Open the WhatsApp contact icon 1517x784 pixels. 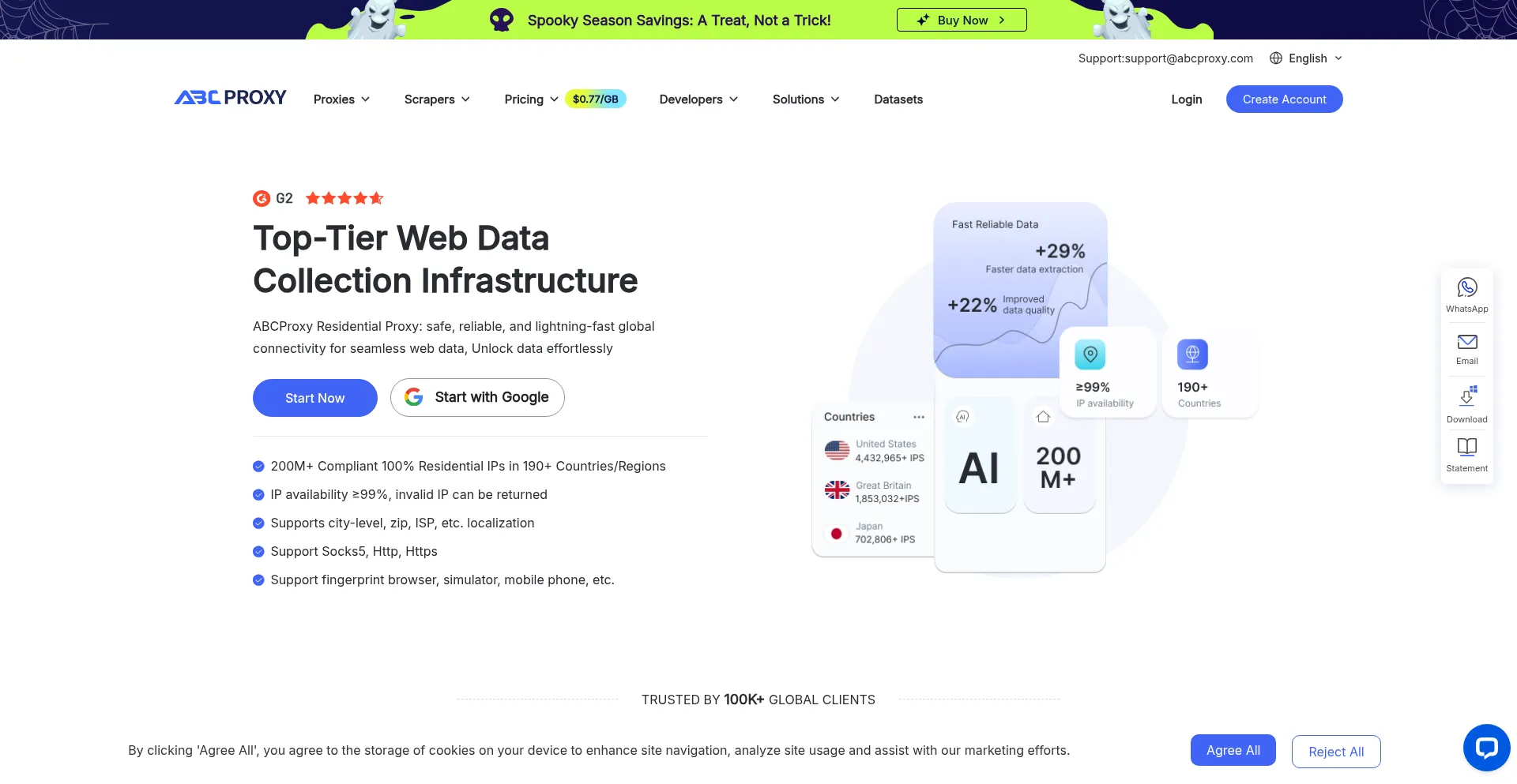coord(1466,288)
